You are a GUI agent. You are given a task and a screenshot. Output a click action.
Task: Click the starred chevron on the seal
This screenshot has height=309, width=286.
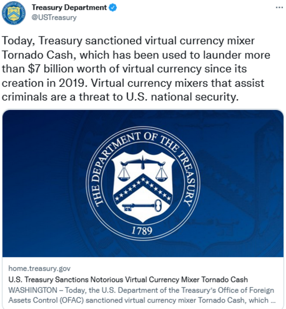point(142,188)
